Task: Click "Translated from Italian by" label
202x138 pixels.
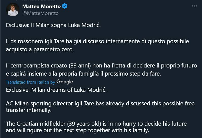Action: coord(30,82)
